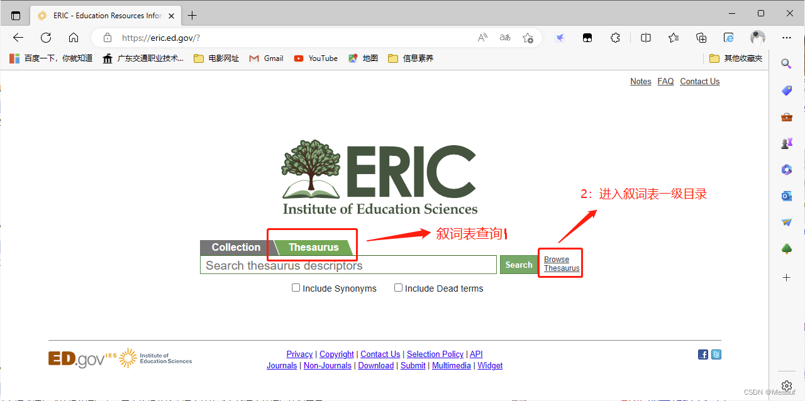The width and height of the screenshot is (805, 401).
Task: Expand 电影网址 bookmark folder
Action: pos(216,58)
